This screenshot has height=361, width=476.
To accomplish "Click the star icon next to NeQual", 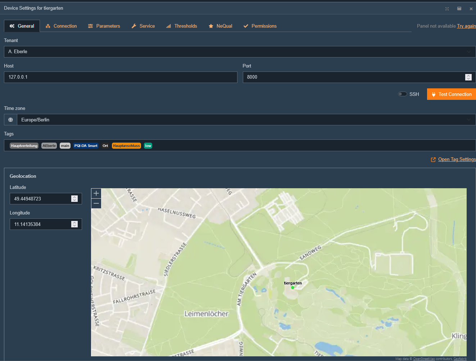I will click(x=211, y=26).
